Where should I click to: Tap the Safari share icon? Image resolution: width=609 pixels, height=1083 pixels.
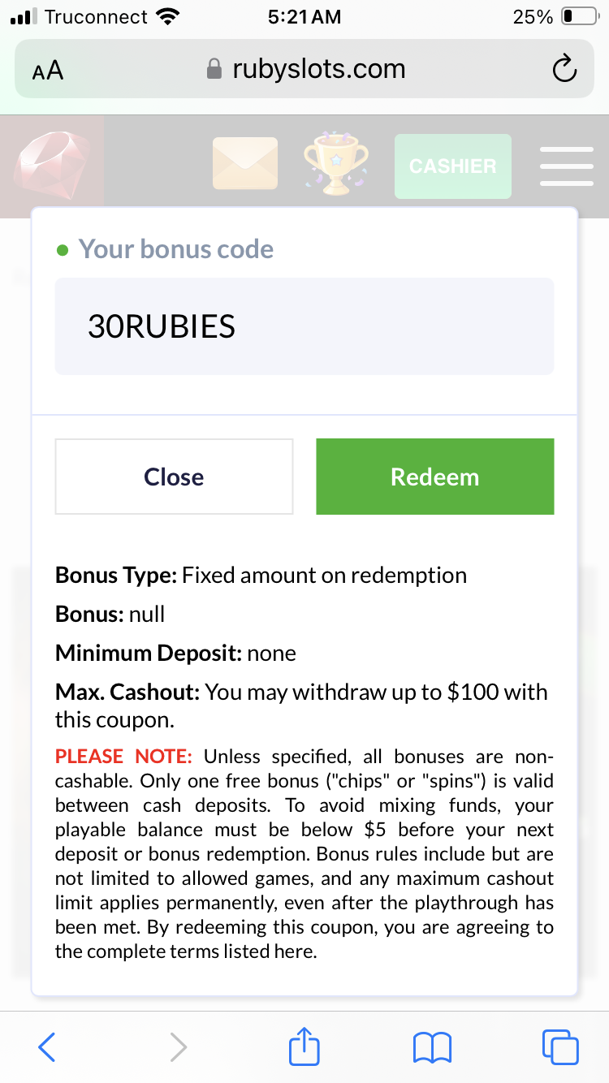(x=304, y=1047)
